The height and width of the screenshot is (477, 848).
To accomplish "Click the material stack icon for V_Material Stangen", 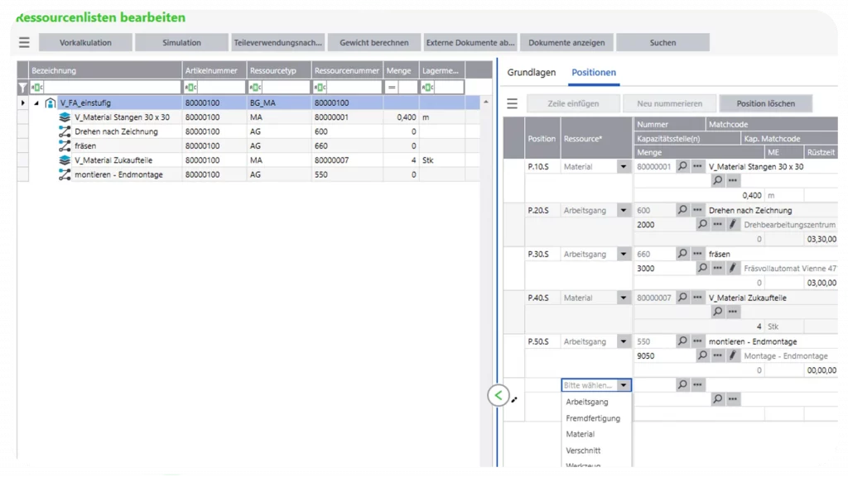I will tap(65, 117).
